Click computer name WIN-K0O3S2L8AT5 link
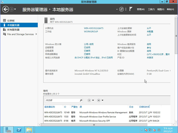This screenshot has width=178, height=133. click(94, 28)
